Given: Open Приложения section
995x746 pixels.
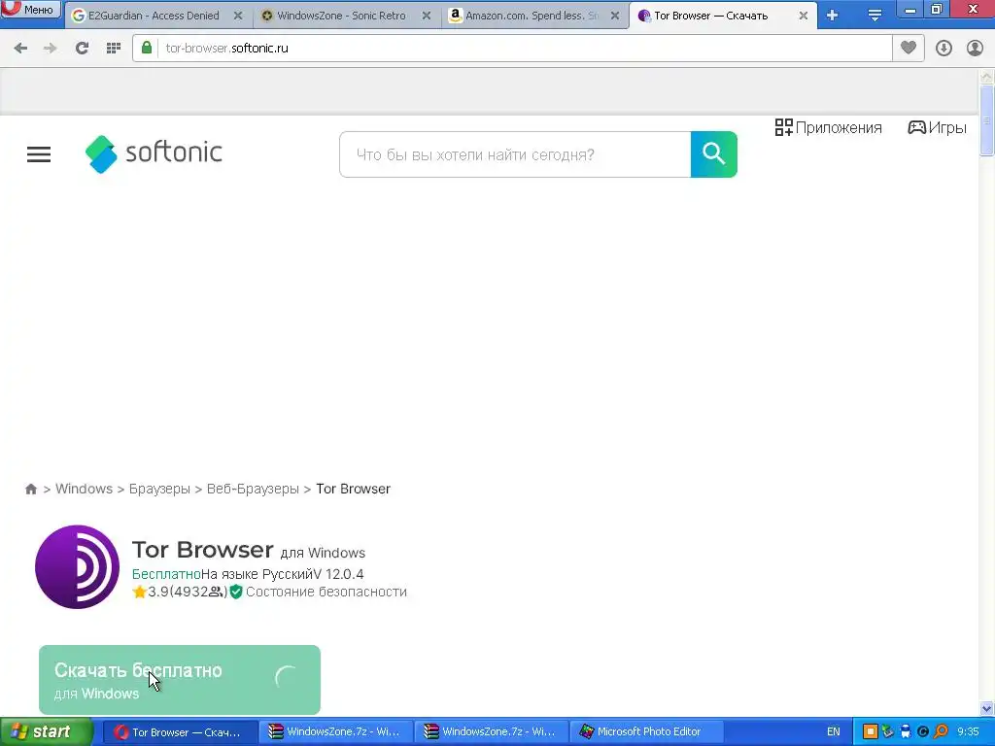Looking at the screenshot, I should (829, 127).
